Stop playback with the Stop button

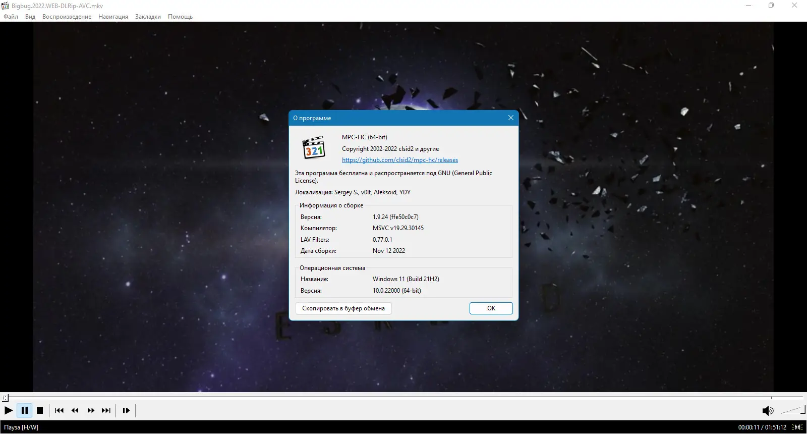pos(40,411)
